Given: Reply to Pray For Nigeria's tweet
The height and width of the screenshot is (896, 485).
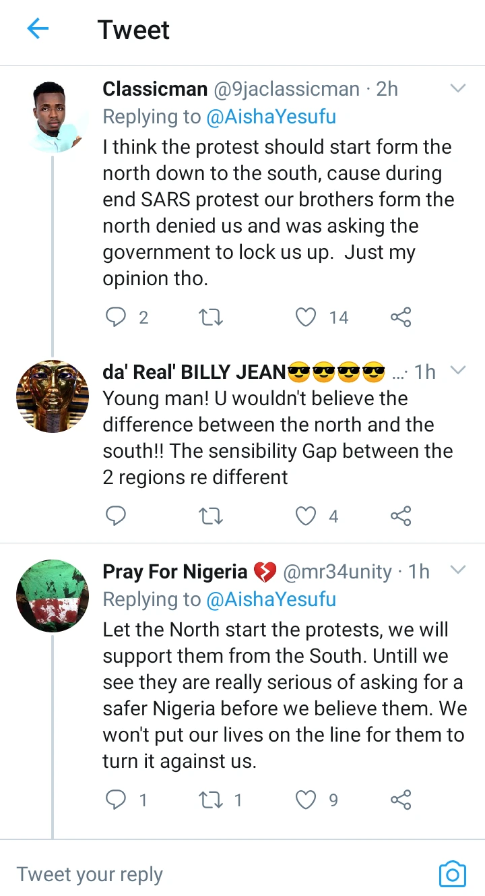Looking at the screenshot, I should (x=117, y=800).
